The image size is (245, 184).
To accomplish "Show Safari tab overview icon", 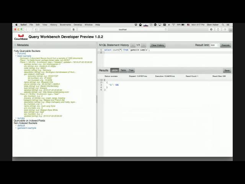I will (x=225, y=30).
